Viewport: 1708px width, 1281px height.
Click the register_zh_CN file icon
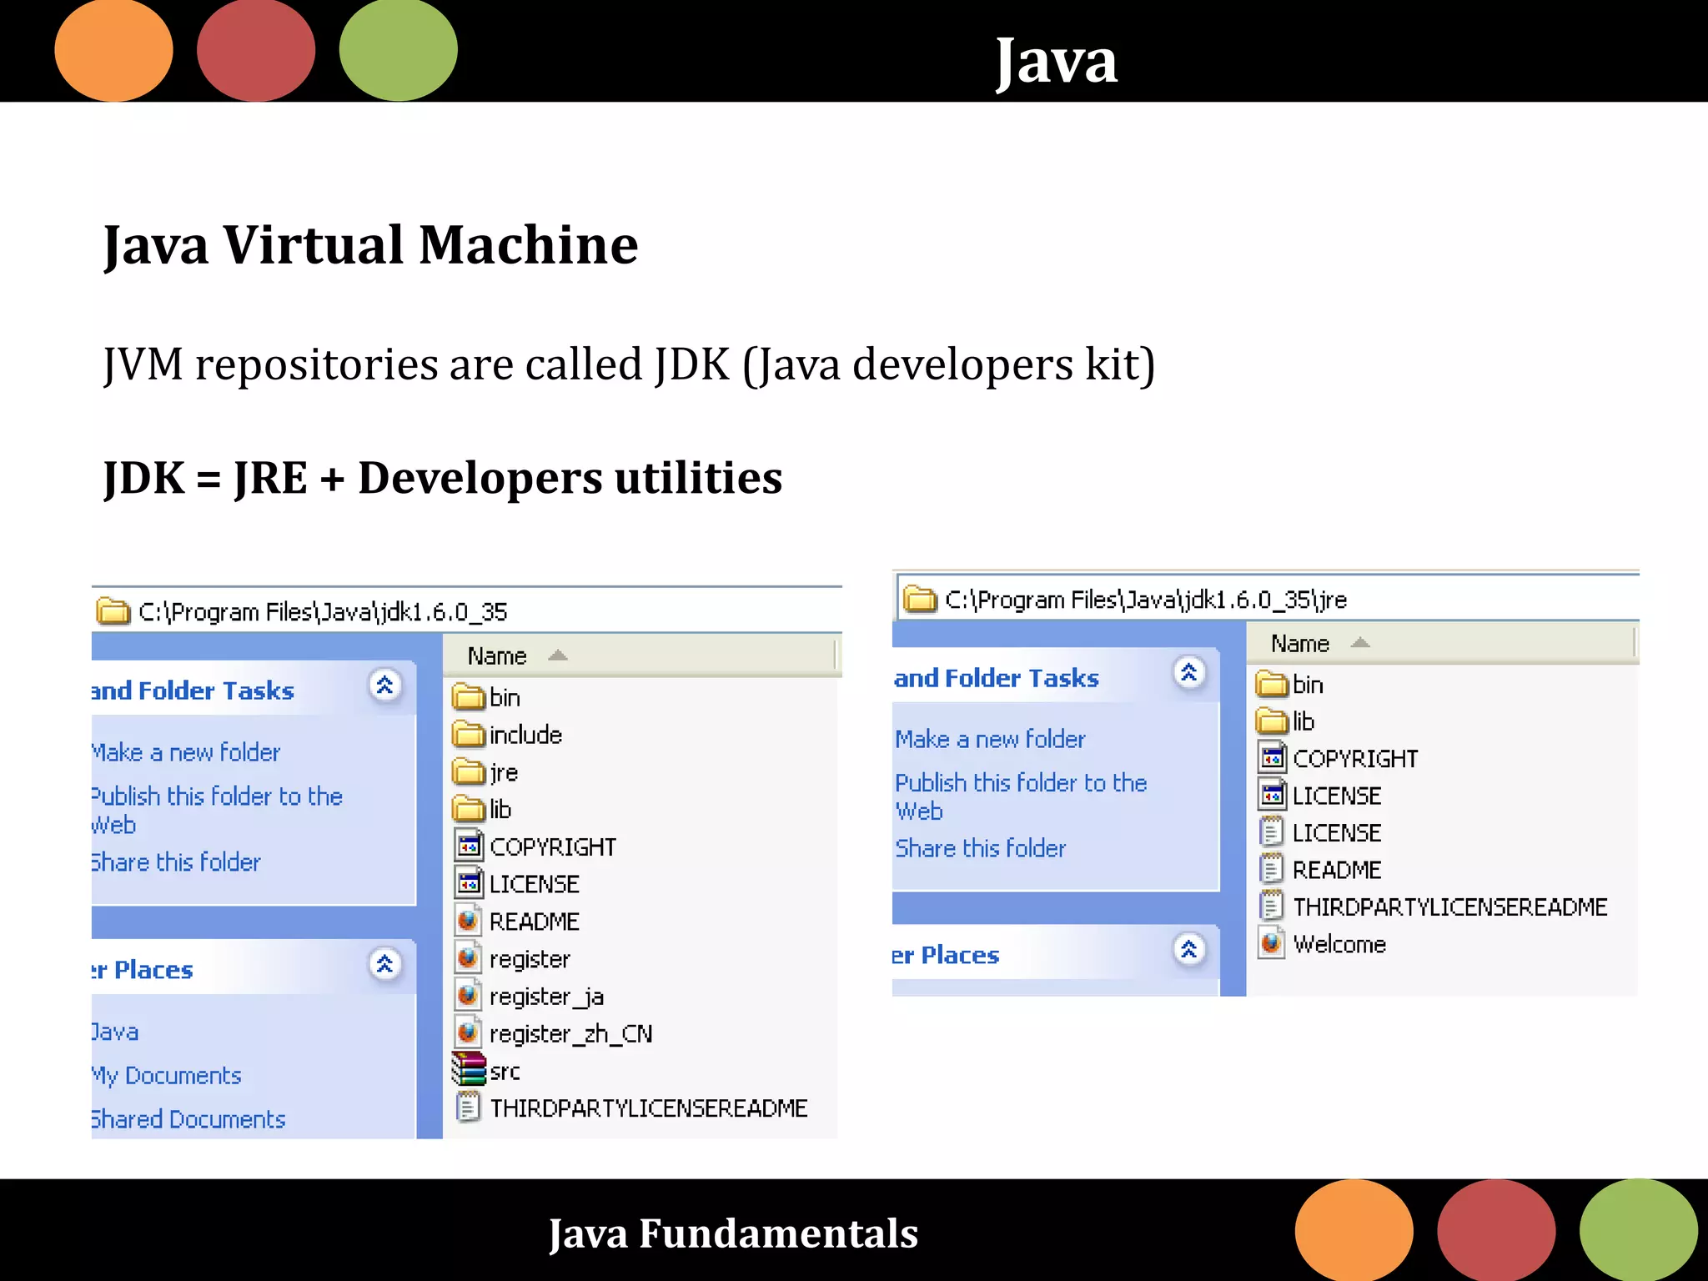[x=469, y=1032]
